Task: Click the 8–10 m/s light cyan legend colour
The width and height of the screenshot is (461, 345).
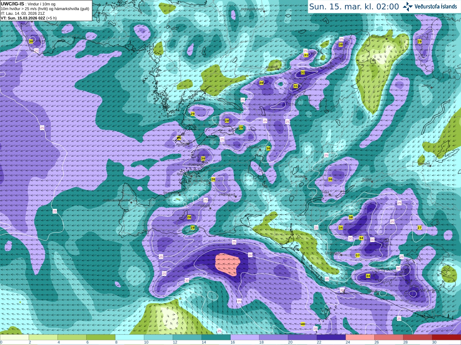Action: click(130, 337)
